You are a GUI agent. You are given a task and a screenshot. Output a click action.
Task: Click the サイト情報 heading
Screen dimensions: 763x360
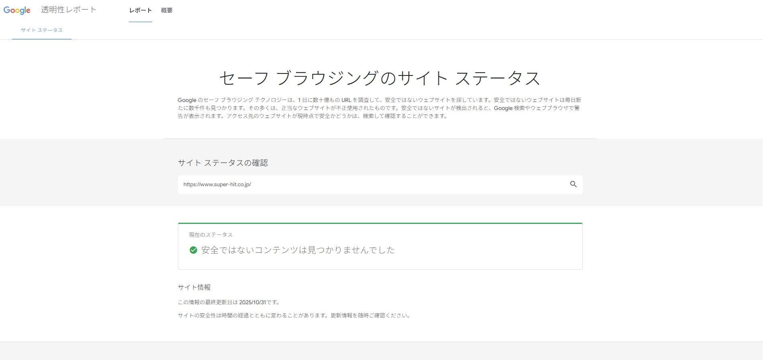coord(194,287)
